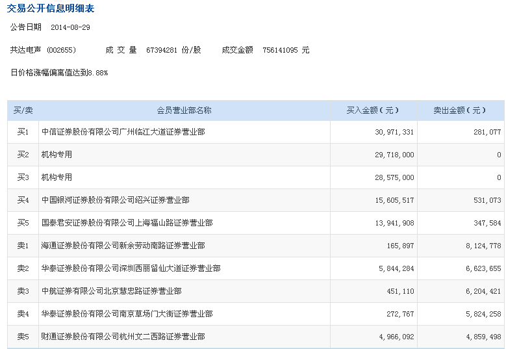Click buy amount 13,941,908

[394, 223]
